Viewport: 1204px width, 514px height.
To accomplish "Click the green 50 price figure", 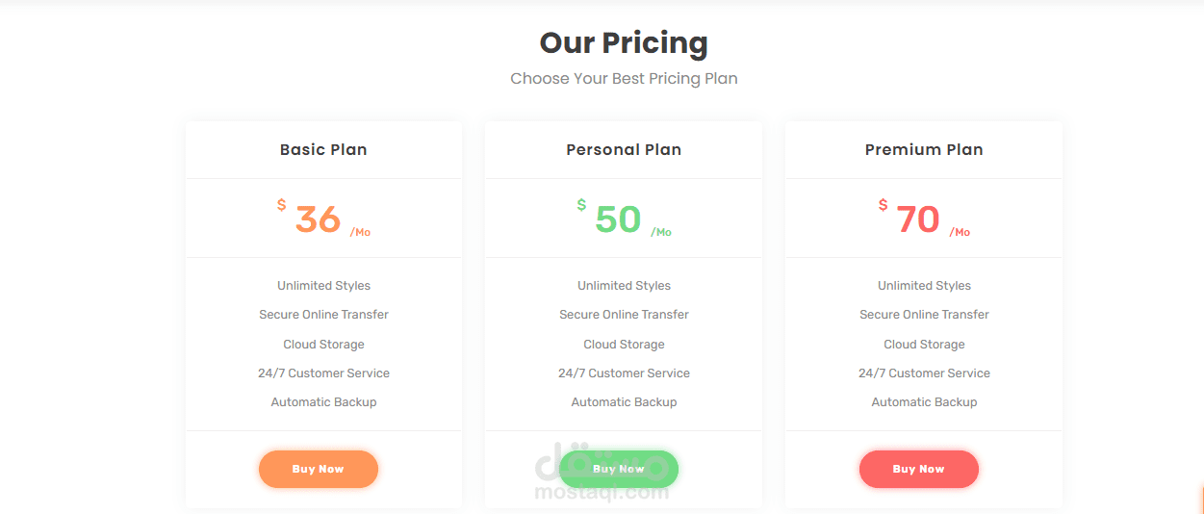I will [618, 219].
